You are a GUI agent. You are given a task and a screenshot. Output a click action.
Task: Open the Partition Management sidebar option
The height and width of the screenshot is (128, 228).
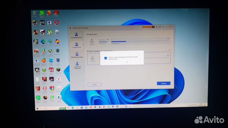click(77, 65)
